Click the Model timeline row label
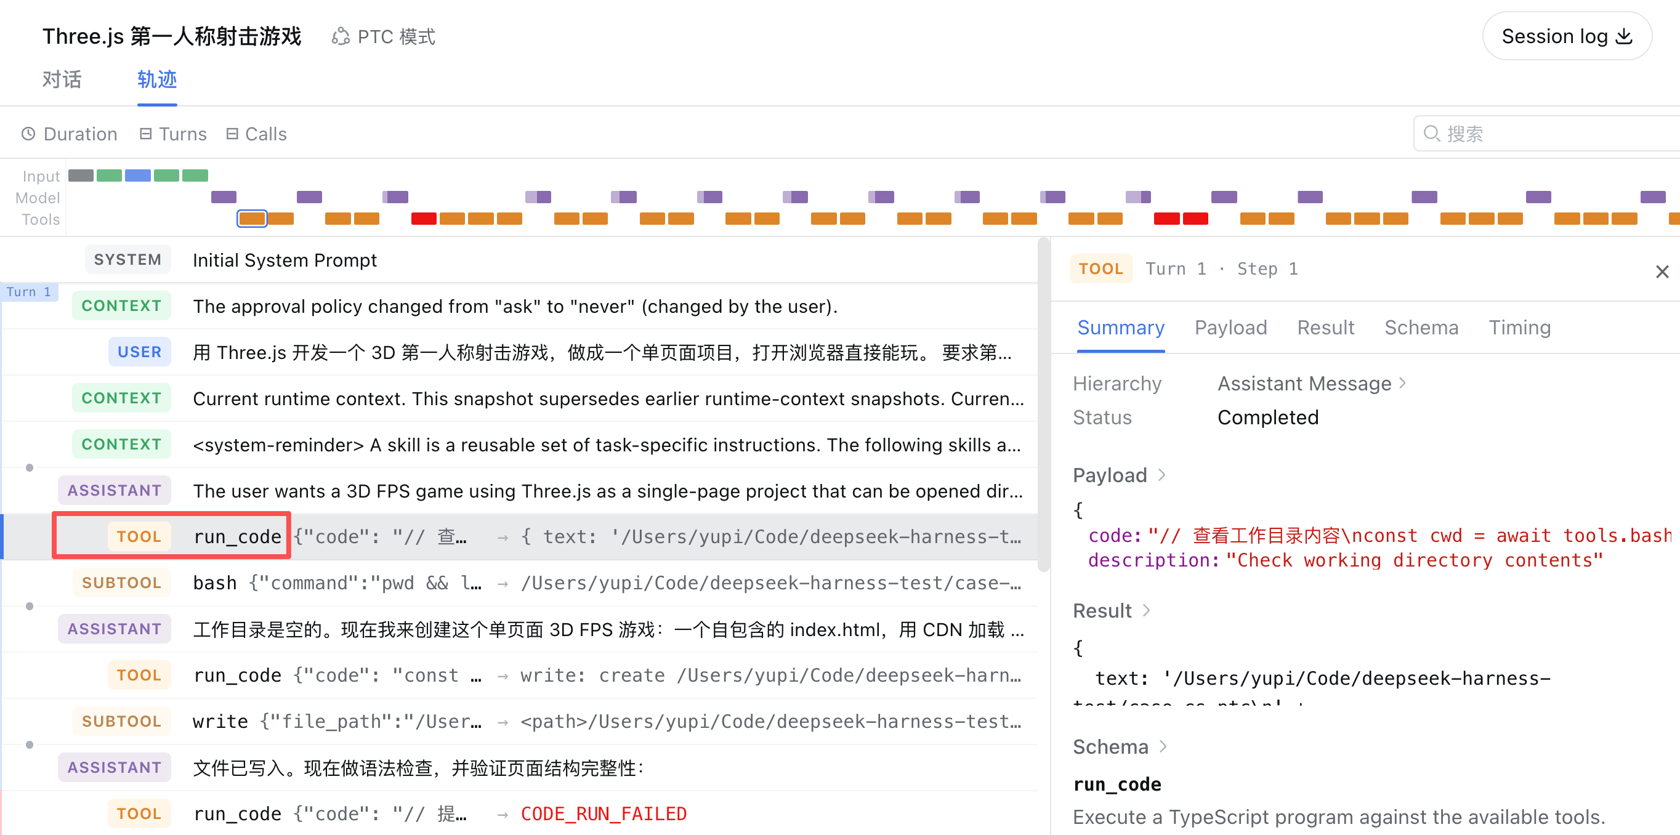The height and width of the screenshot is (835, 1680). click(x=37, y=198)
